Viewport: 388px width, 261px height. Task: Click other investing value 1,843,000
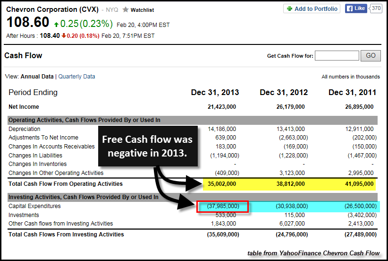point(223,224)
